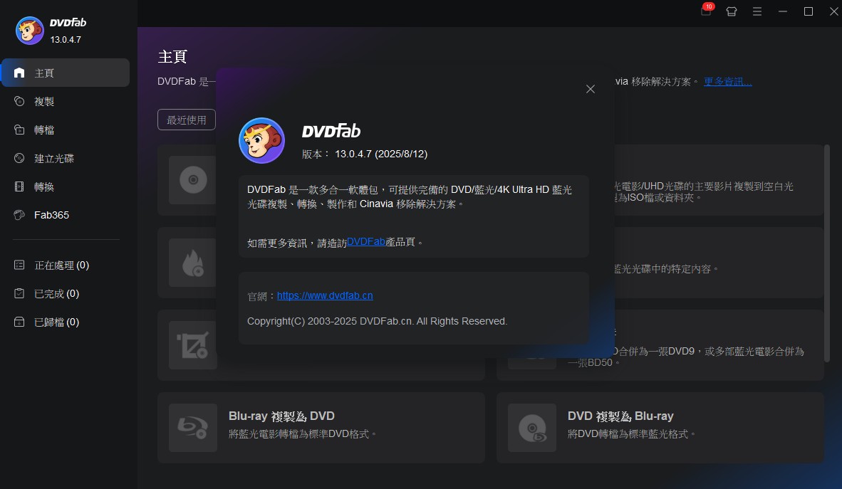Viewport: 842px width, 489px height.
Task: Click the home icon beside 主頁
Action: [19, 73]
